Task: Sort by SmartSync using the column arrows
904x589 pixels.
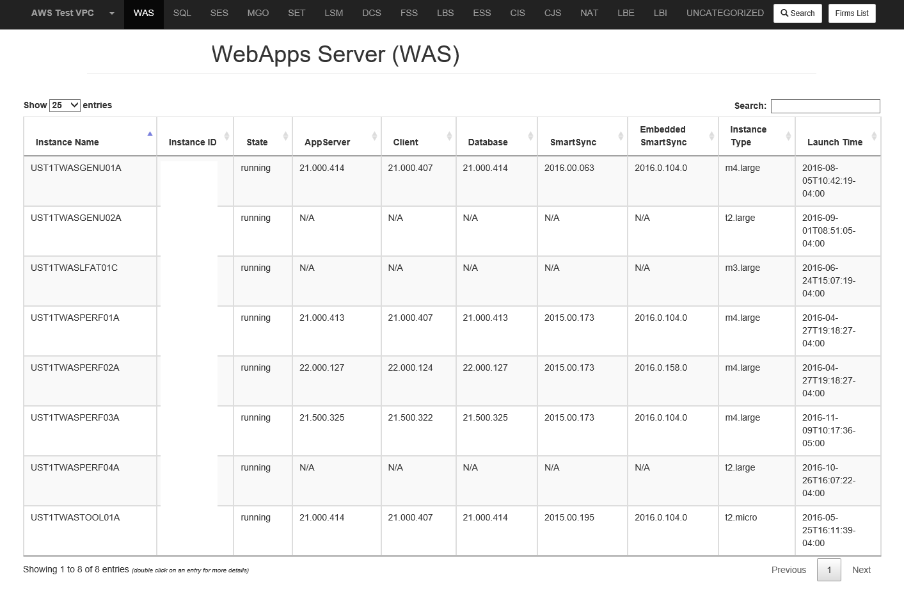Action: click(x=620, y=135)
